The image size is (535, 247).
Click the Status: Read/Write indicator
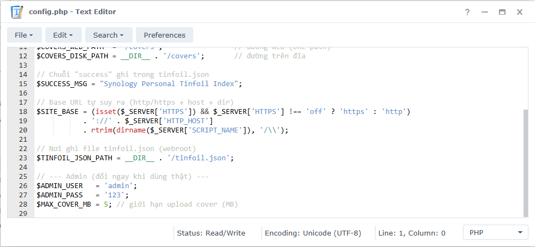click(211, 233)
